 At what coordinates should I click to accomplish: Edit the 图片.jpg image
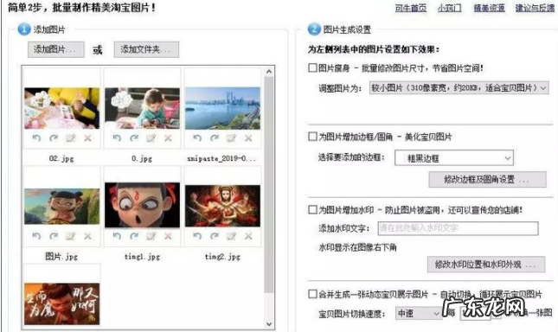point(70,236)
